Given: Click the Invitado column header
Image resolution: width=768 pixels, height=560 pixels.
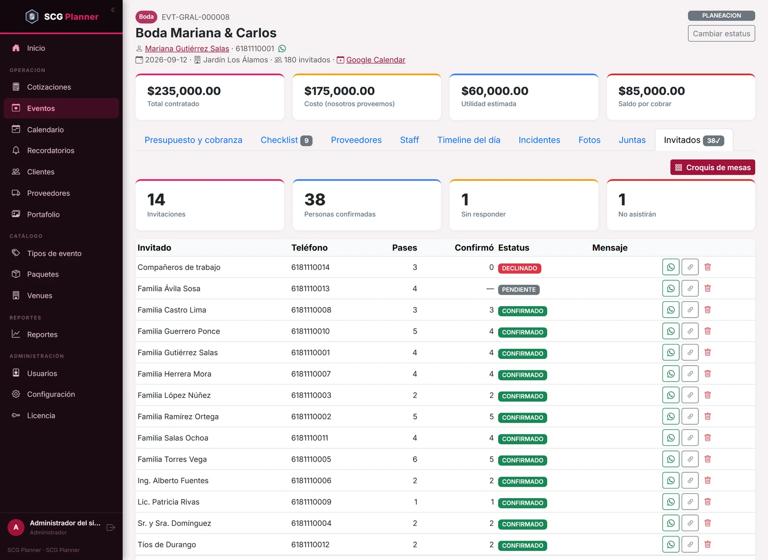Looking at the screenshot, I should pyautogui.click(x=154, y=248).
